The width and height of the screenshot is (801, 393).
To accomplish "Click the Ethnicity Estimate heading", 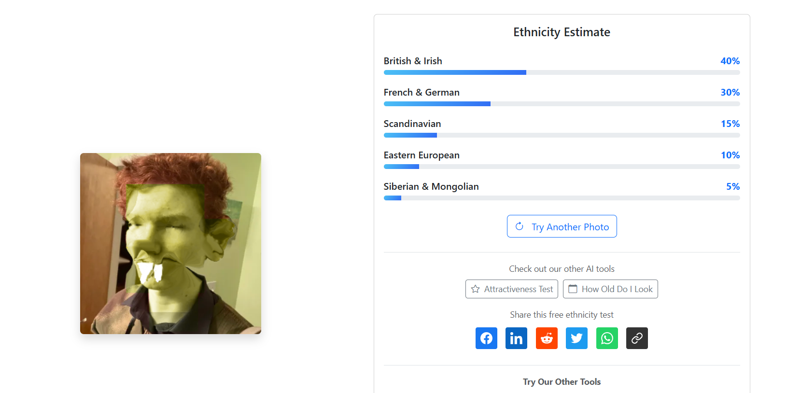I will (562, 32).
